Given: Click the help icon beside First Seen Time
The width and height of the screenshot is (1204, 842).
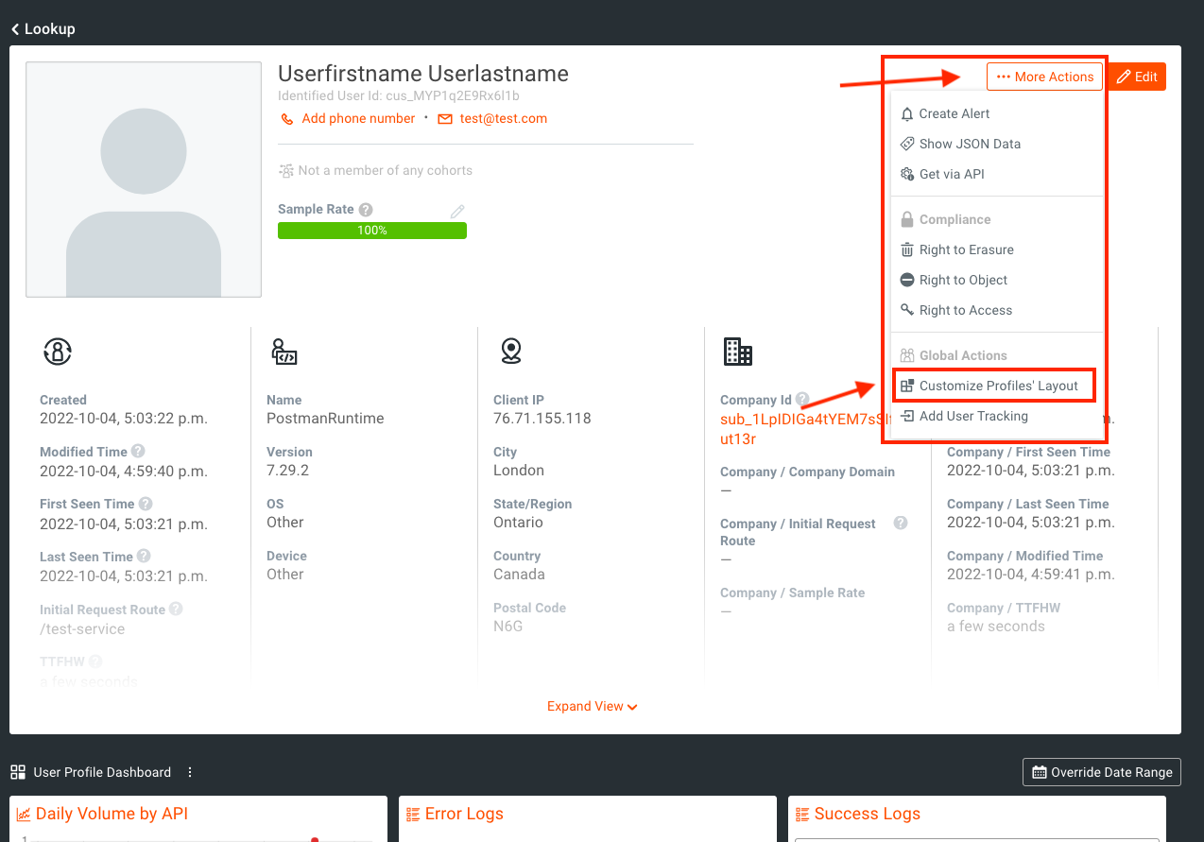Looking at the screenshot, I should point(146,504).
